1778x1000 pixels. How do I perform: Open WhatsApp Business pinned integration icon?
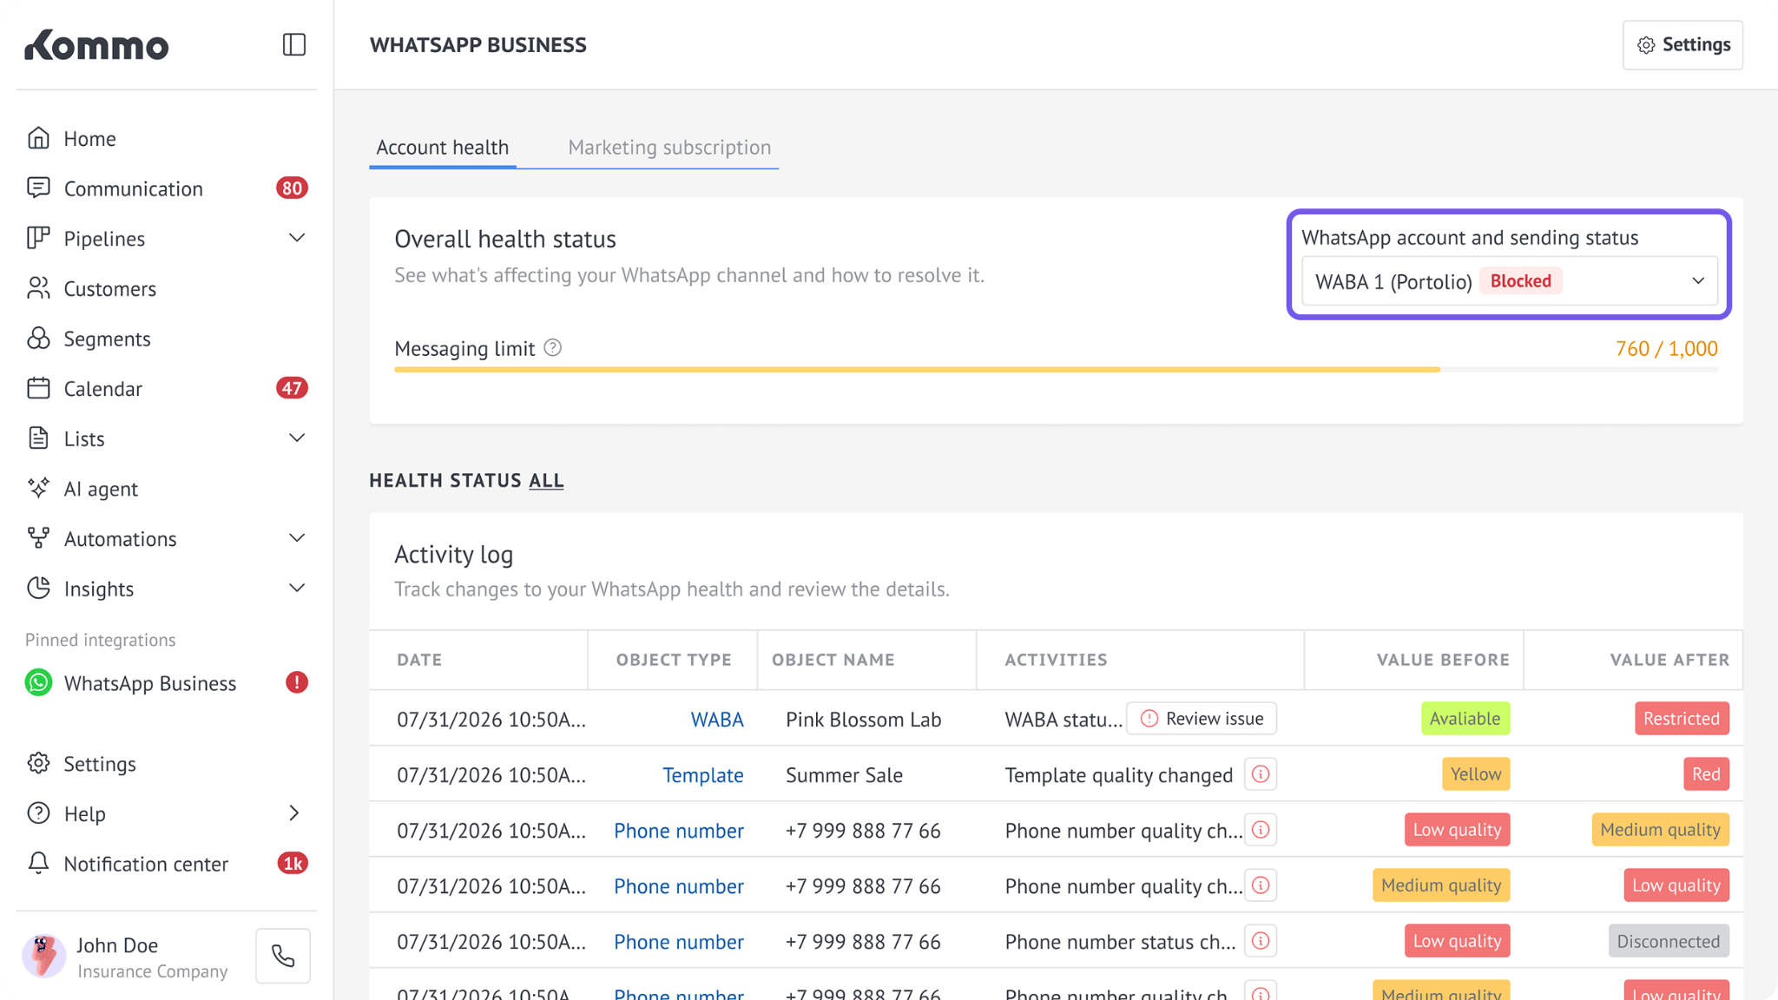tap(38, 683)
